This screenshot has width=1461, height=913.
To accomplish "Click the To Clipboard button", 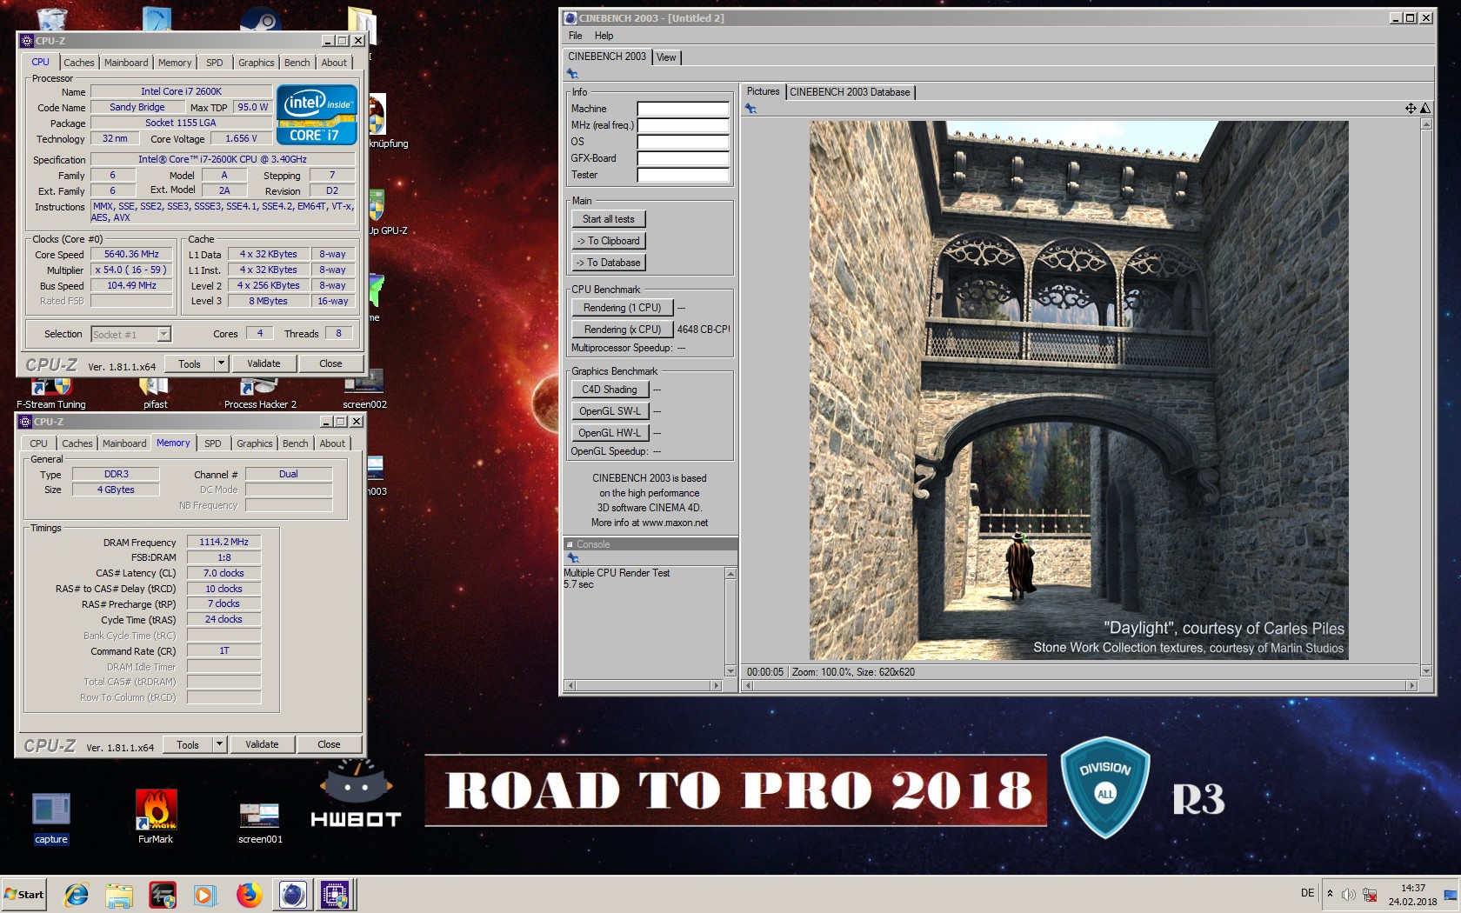I will pos(608,241).
